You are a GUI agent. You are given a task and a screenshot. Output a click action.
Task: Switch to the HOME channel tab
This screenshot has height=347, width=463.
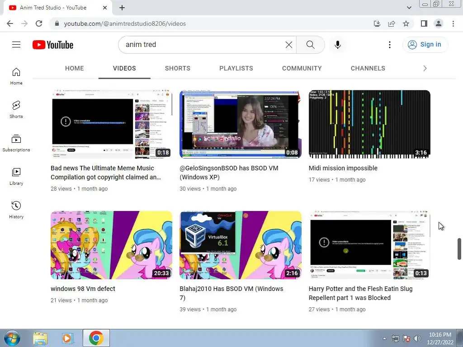click(x=75, y=69)
